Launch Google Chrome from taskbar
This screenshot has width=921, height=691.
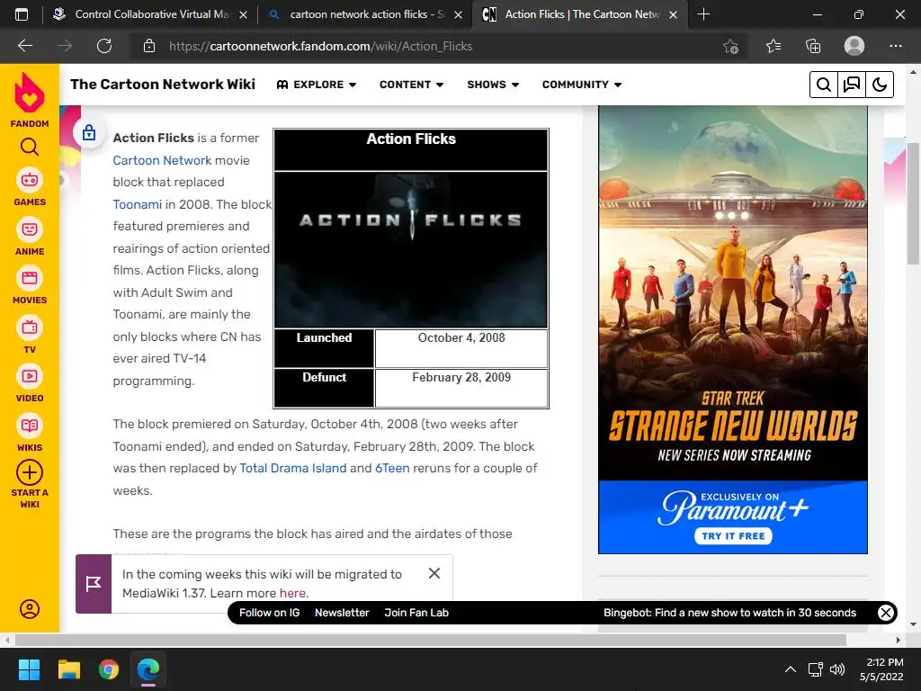109,669
